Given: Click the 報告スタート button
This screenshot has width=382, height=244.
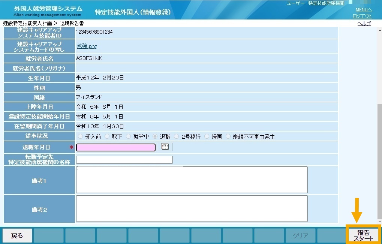Looking at the screenshot, I should pos(363,235).
